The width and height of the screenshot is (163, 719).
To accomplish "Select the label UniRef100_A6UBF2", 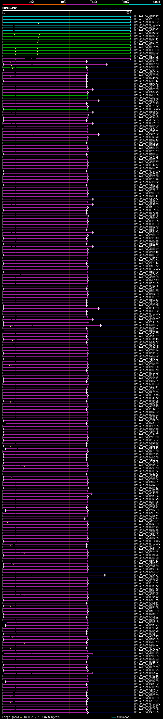I will coord(146,112).
